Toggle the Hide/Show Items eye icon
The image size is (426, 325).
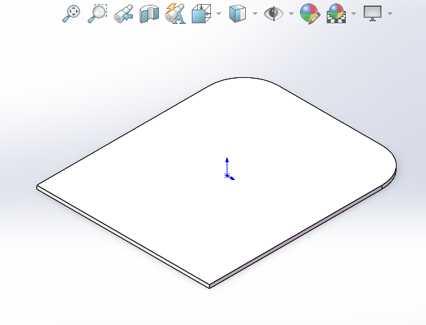click(273, 13)
